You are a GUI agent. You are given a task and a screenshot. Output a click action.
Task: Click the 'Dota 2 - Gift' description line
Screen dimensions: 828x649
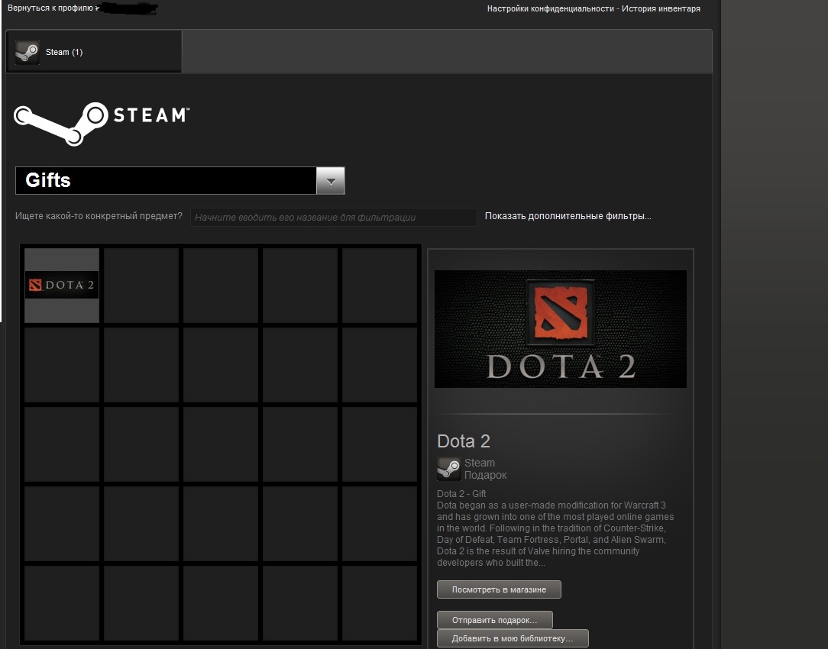click(461, 494)
